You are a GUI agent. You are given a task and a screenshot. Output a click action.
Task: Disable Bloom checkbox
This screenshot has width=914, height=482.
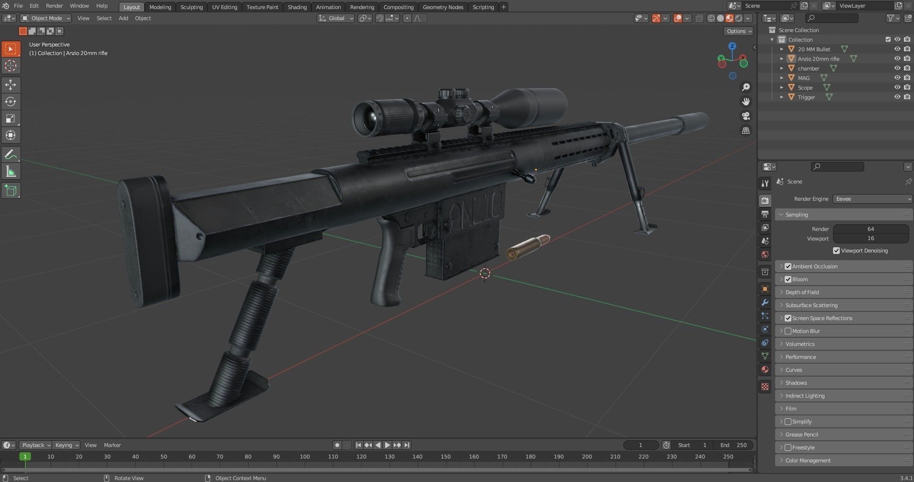tap(788, 279)
